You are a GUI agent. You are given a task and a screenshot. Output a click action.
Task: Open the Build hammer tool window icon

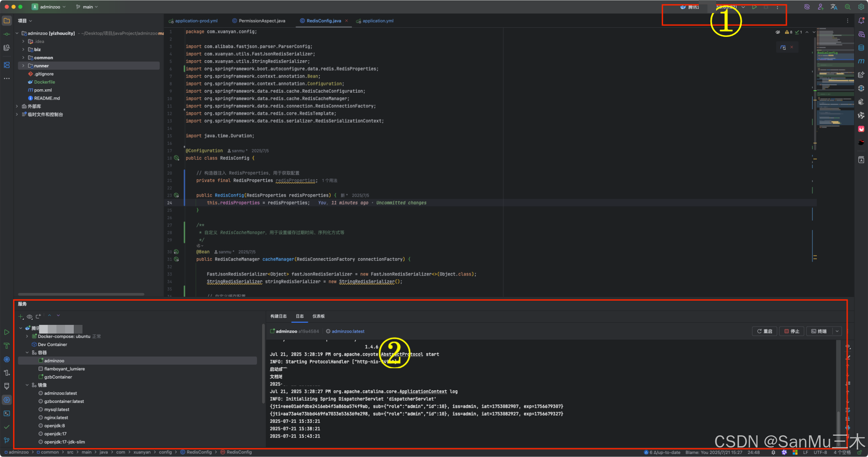point(7,346)
